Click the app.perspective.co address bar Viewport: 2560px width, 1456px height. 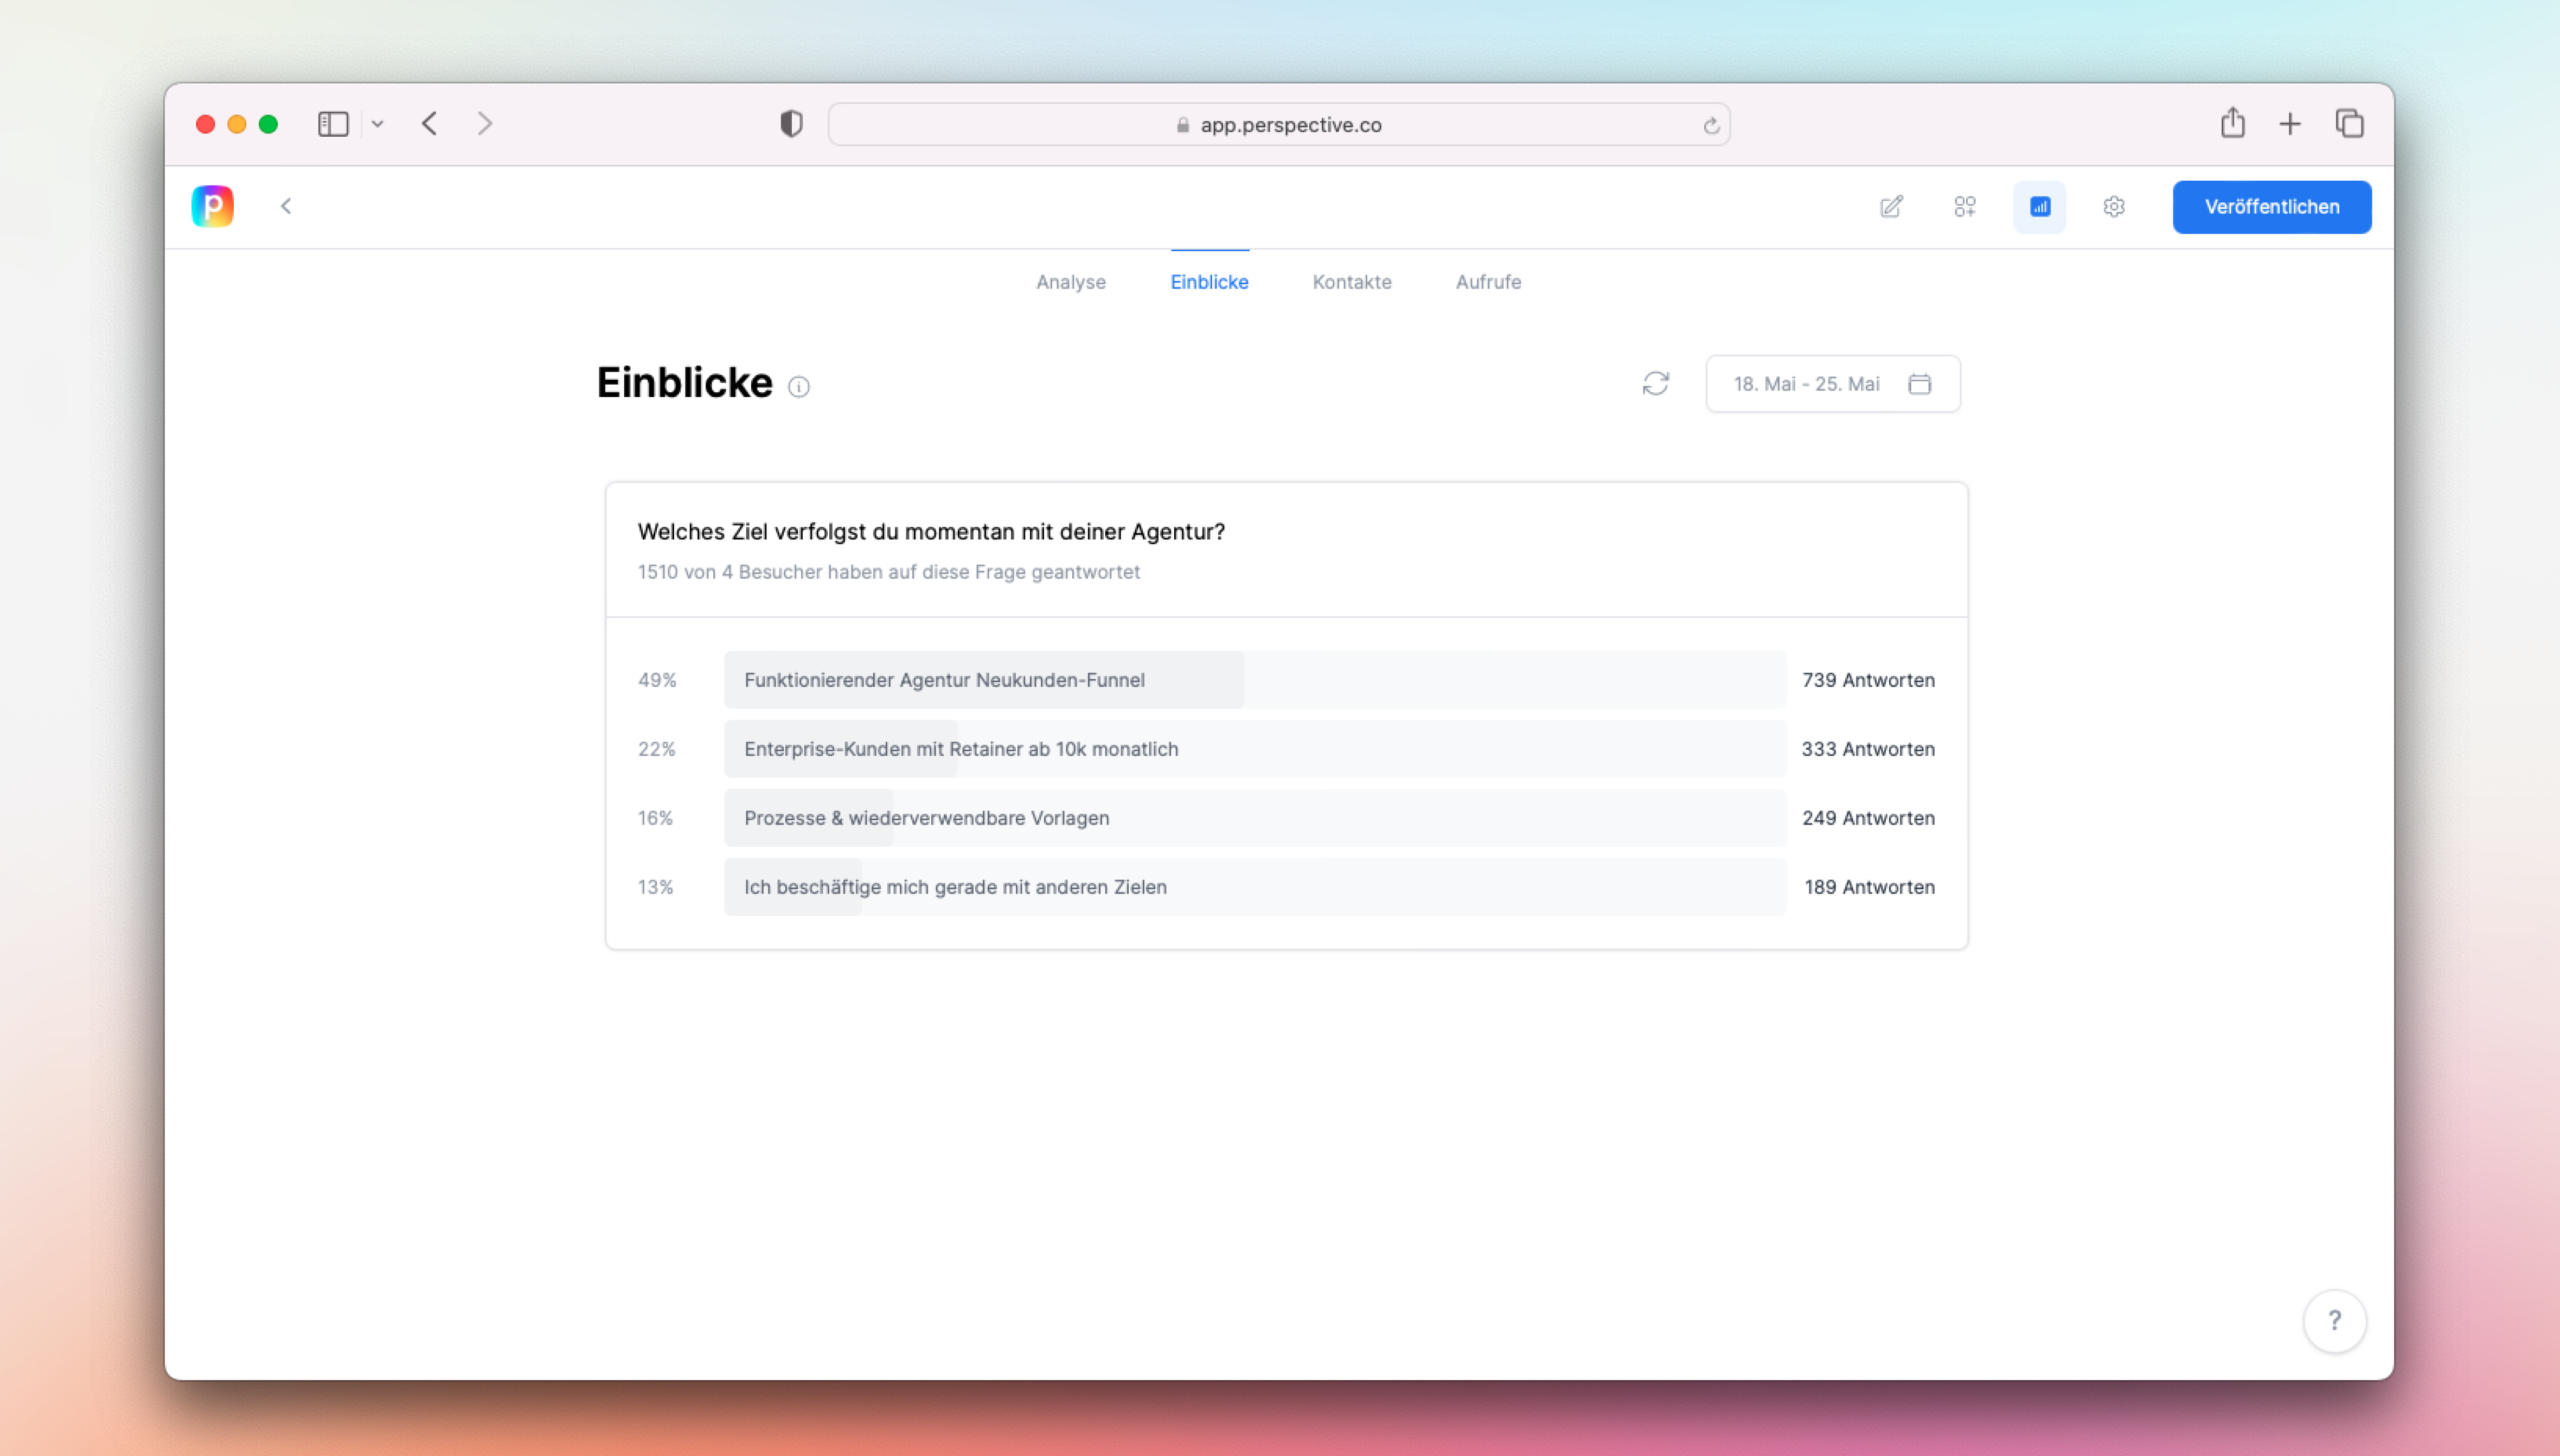tap(1278, 125)
